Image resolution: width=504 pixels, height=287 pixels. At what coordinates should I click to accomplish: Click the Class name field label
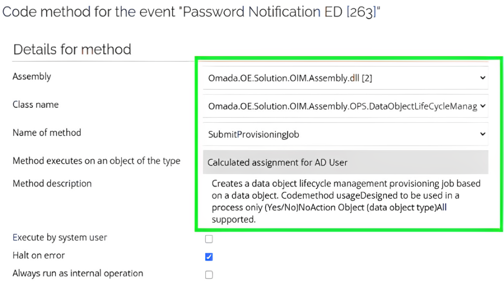click(x=36, y=105)
